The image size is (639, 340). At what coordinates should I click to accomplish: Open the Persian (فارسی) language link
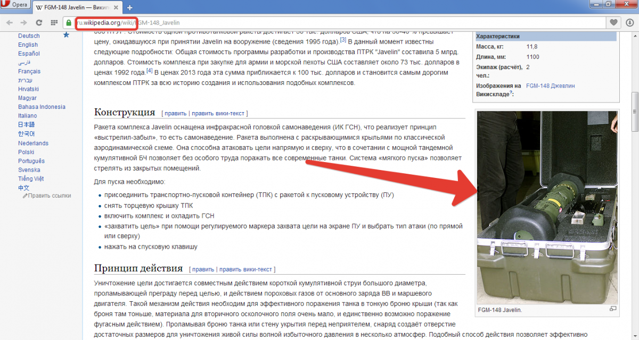pos(24,62)
